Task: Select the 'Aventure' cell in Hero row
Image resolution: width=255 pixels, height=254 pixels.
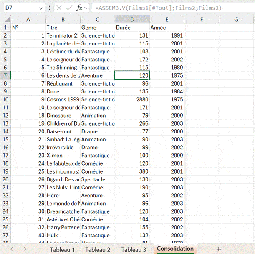Action: (x=97, y=195)
